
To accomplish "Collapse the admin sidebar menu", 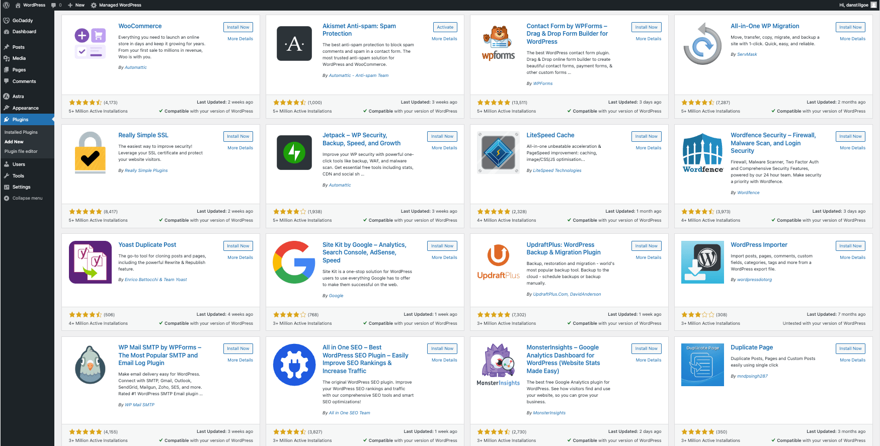I will pyautogui.click(x=27, y=198).
